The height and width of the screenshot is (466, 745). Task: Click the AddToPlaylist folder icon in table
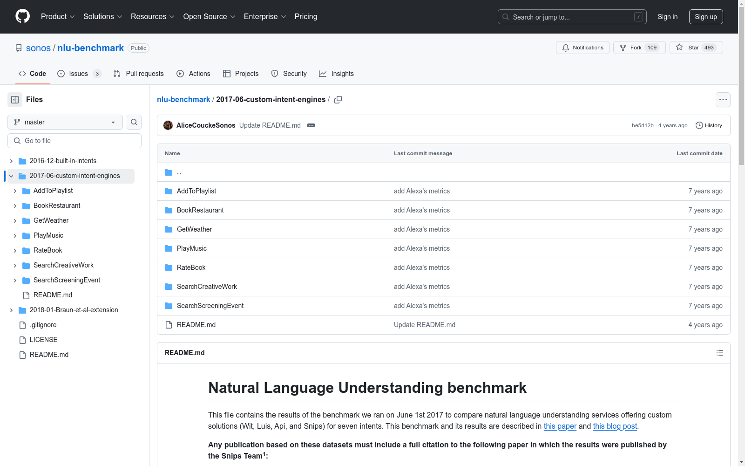tap(169, 191)
